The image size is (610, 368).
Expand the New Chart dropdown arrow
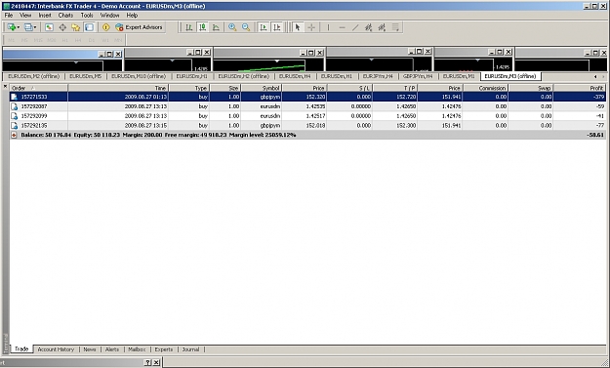19,27
